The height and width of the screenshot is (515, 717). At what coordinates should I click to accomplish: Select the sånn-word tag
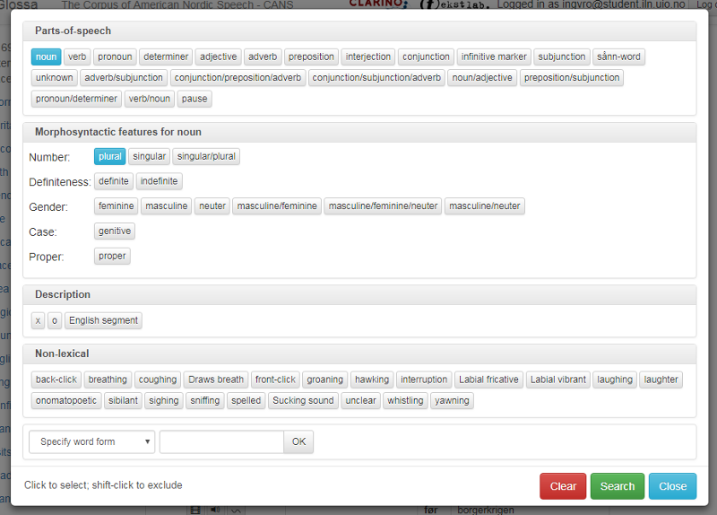(618, 57)
